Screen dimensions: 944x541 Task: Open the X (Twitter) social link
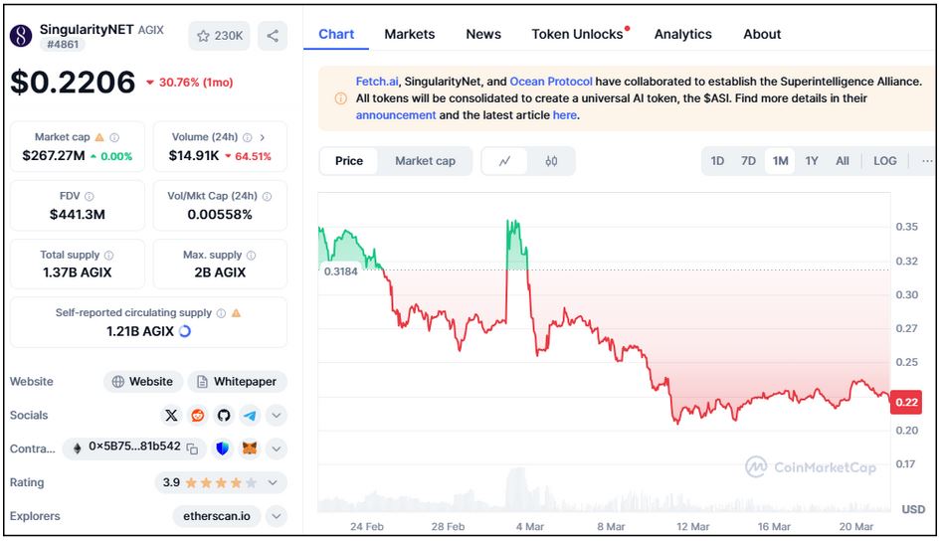point(171,416)
